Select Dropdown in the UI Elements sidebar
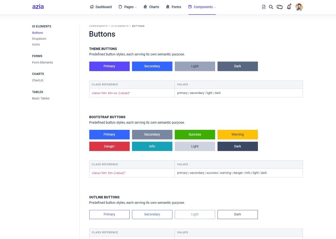This screenshot has width=336, height=239. [x=39, y=38]
